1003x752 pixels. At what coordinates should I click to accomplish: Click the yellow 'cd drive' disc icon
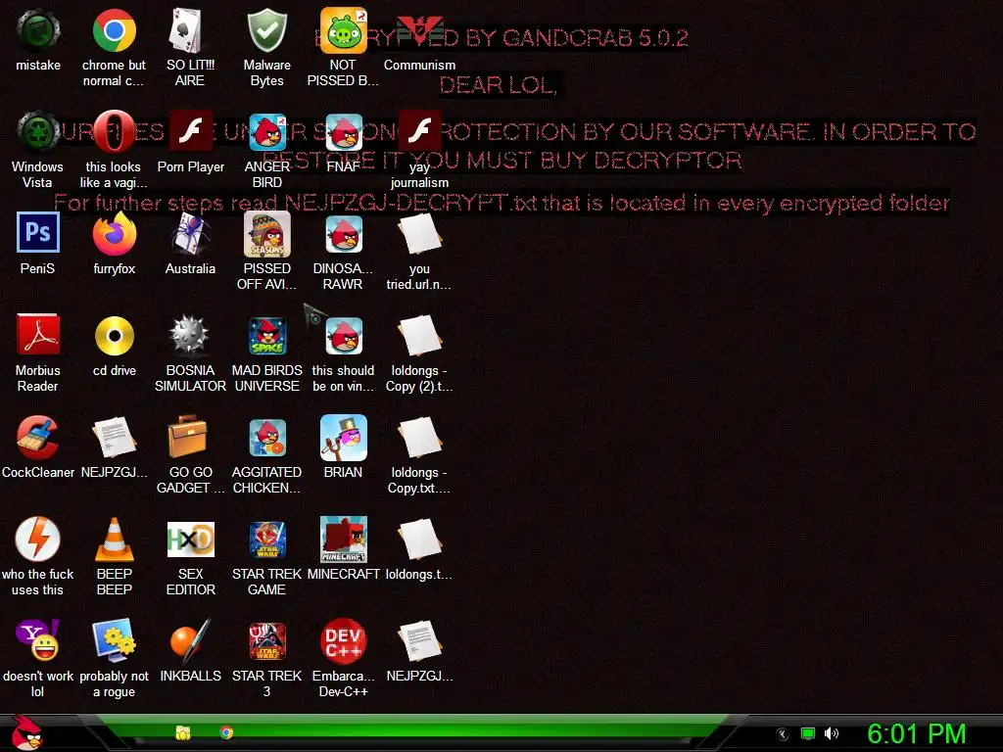pyautogui.click(x=114, y=335)
